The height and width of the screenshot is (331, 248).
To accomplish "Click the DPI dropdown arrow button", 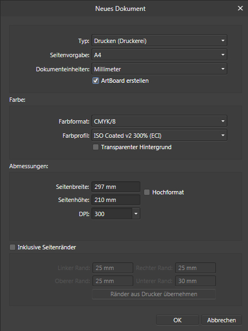I will point(136,214).
